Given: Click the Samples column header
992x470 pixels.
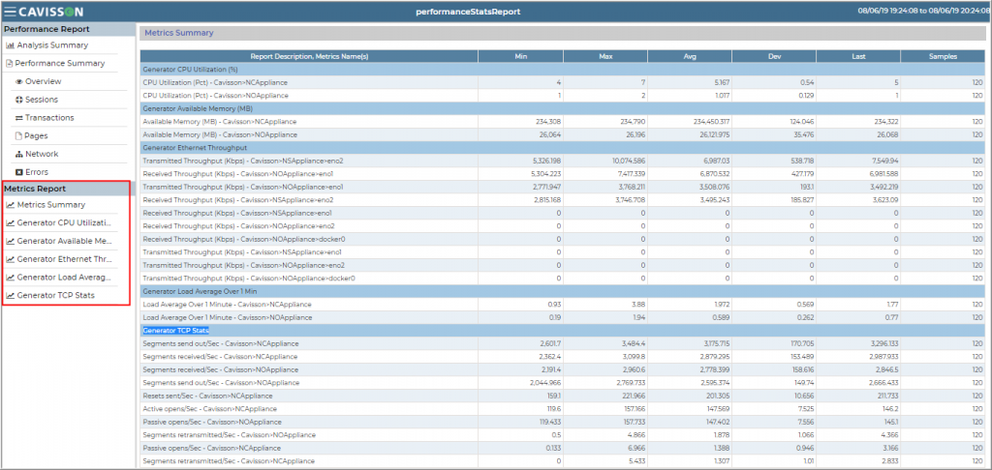Looking at the screenshot, I should (943, 56).
